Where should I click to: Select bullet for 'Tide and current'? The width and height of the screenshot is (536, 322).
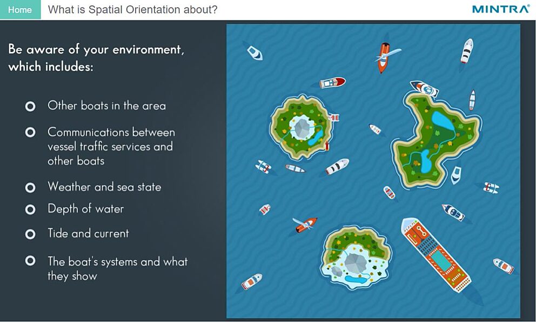tap(30, 234)
